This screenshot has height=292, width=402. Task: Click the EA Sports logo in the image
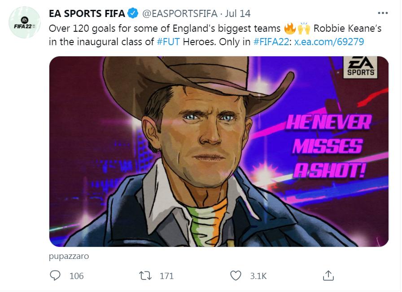point(359,67)
